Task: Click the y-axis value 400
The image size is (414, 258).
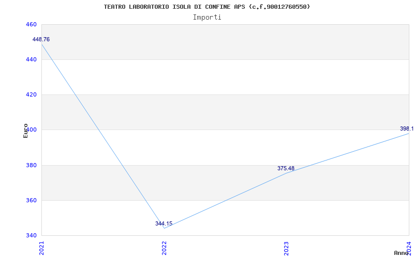Action: pyautogui.click(x=31, y=130)
